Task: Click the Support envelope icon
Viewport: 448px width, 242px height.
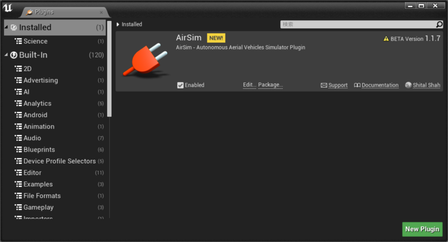Action: pos(324,85)
